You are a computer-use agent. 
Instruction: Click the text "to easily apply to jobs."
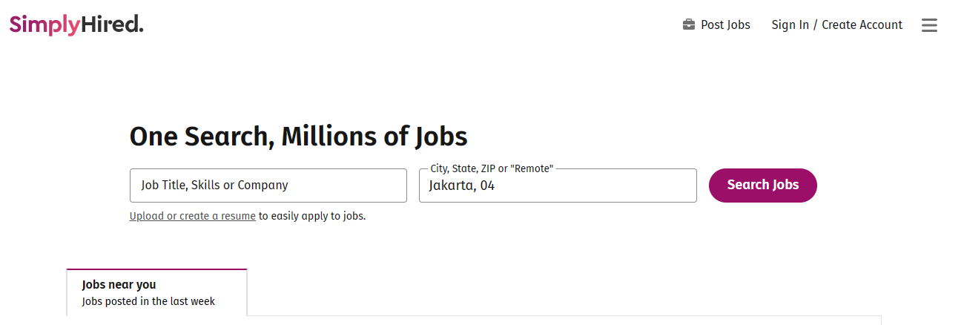312,217
